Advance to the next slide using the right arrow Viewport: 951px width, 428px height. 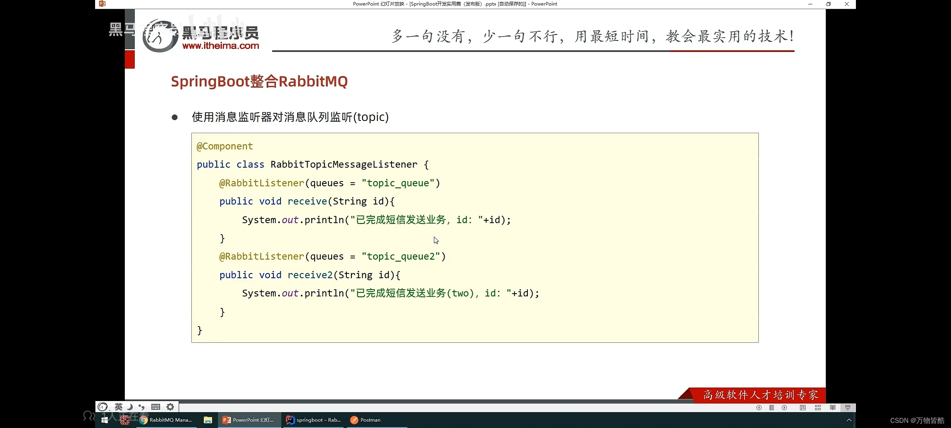[784, 407]
